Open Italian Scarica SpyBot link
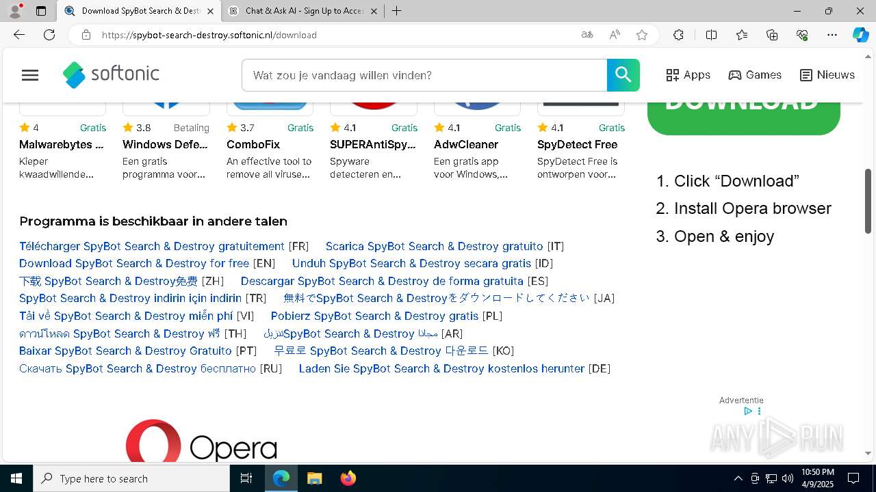 (434, 246)
